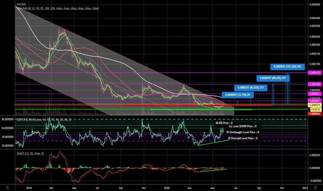The image size is (323, 191).
Task: Click the 60.0000000 RSI scale value
Action: coord(8,128)
